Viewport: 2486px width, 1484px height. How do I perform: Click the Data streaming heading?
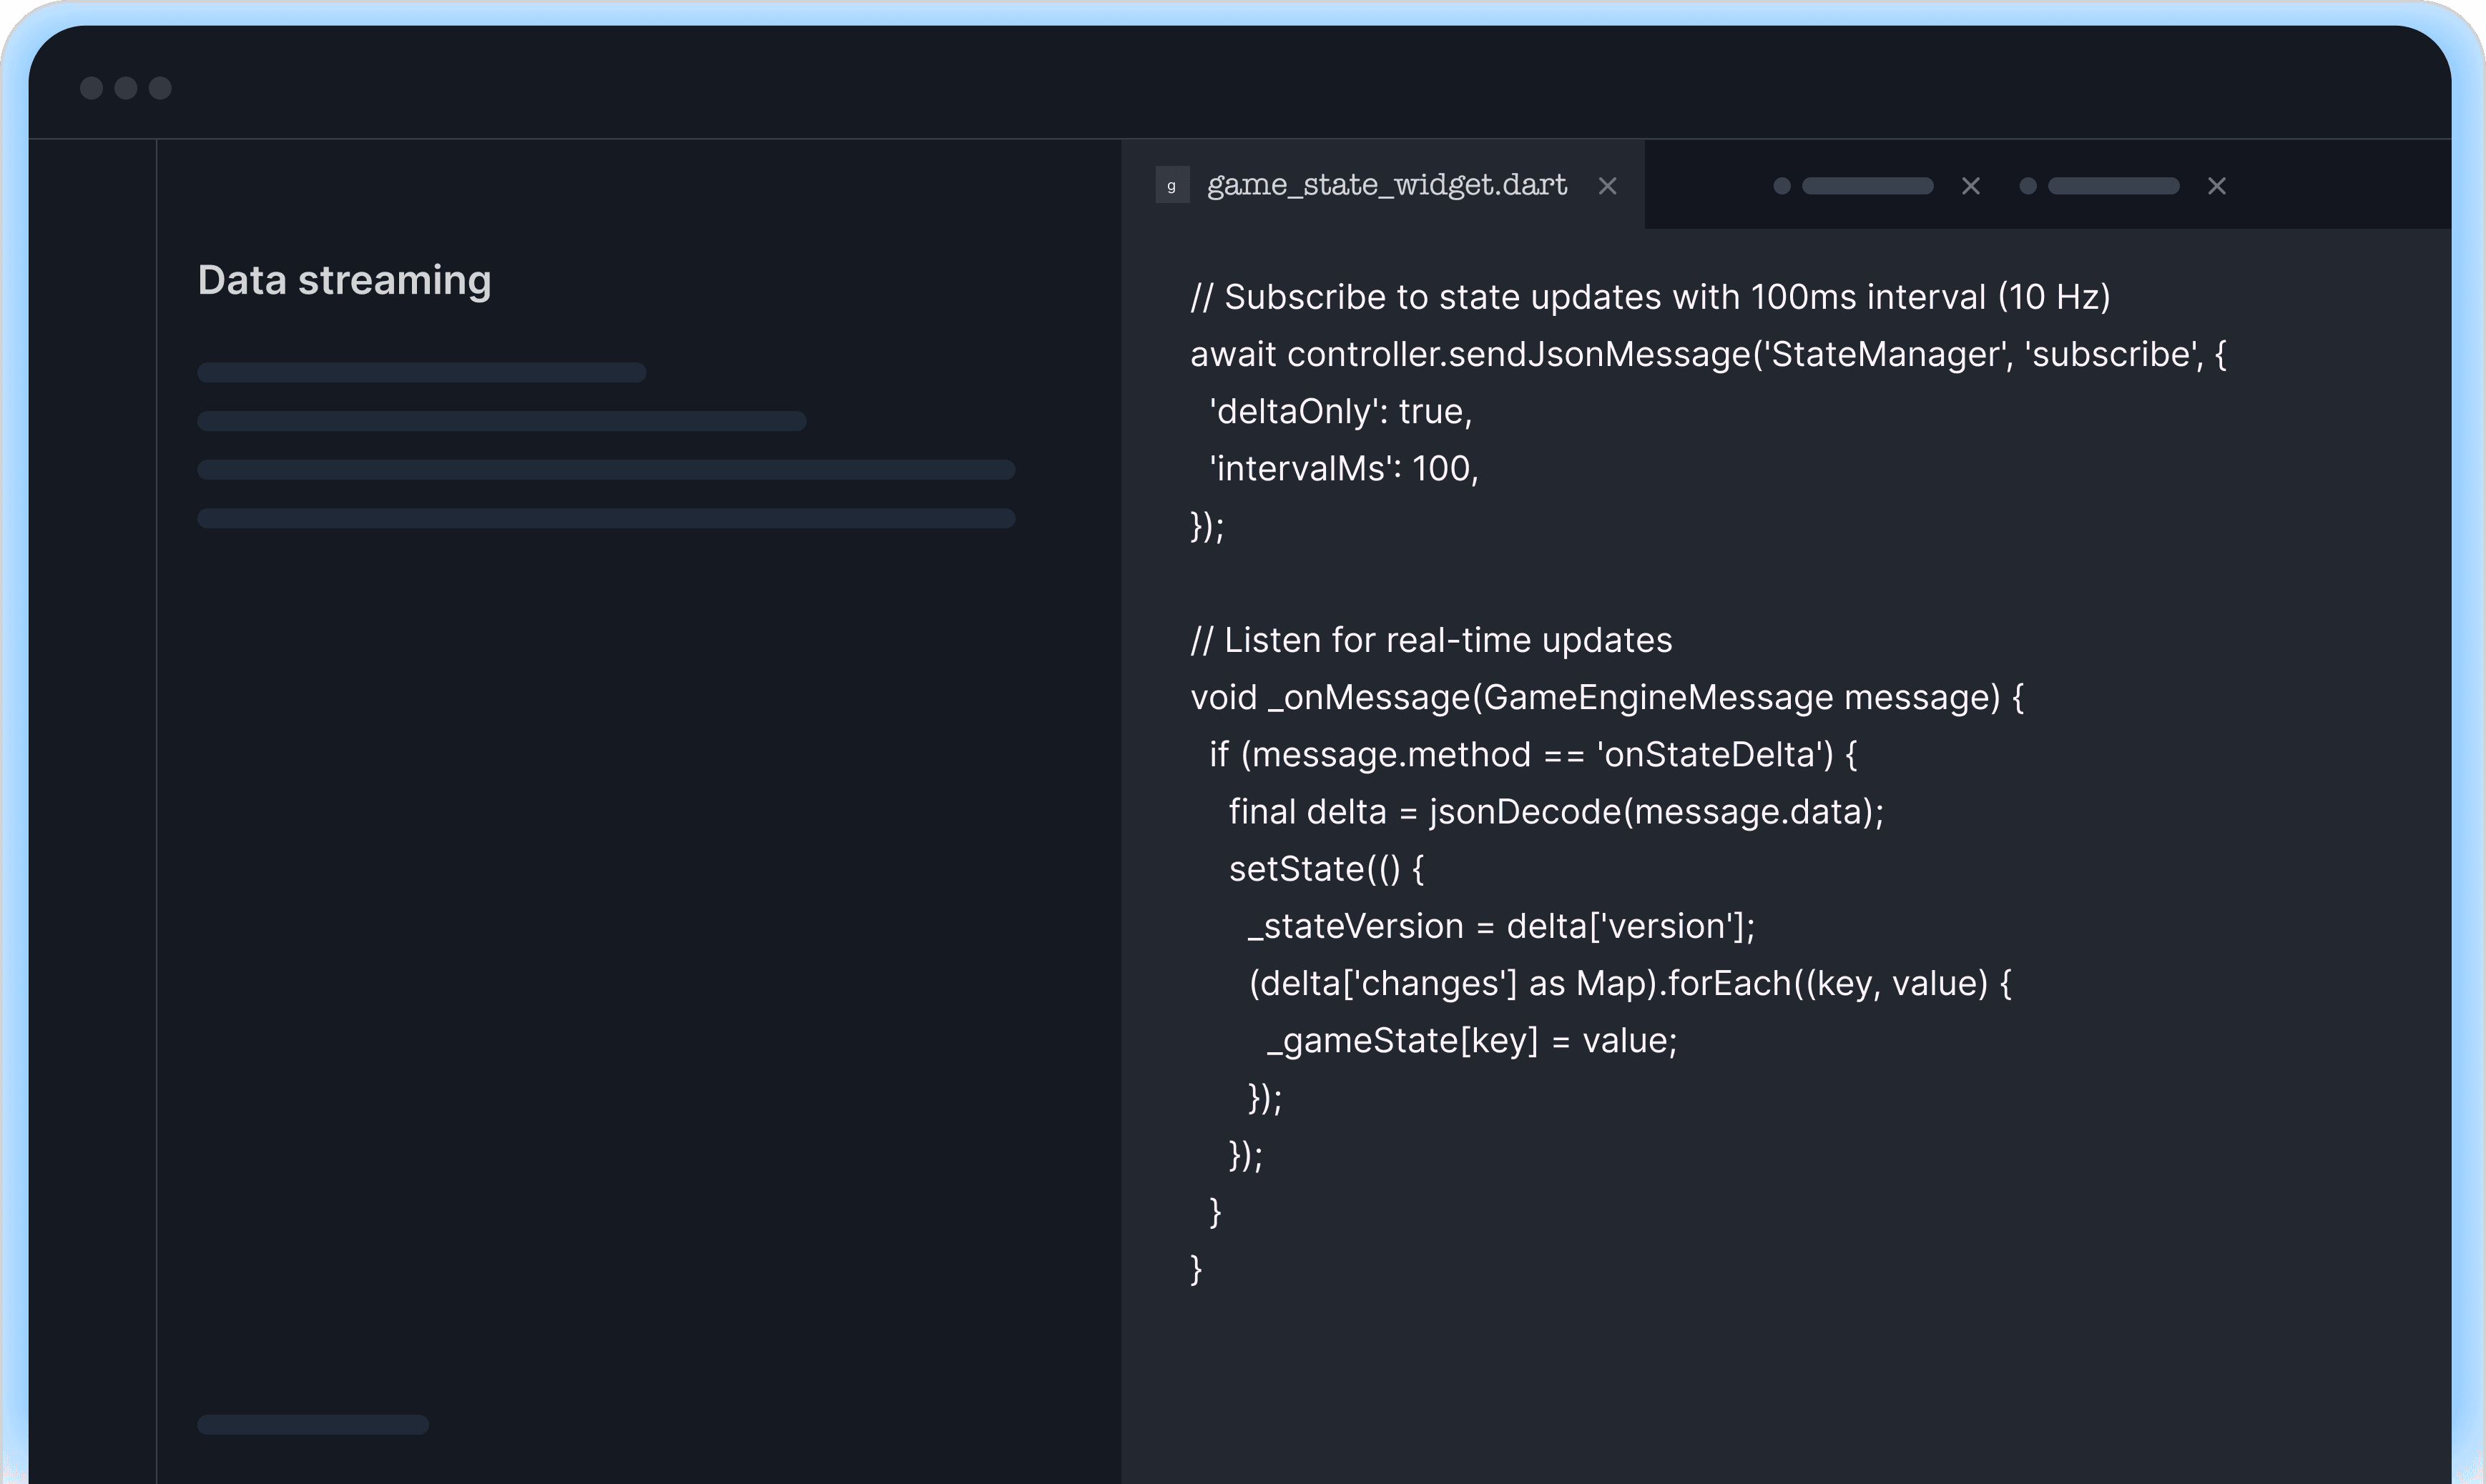tap(344, 281)
